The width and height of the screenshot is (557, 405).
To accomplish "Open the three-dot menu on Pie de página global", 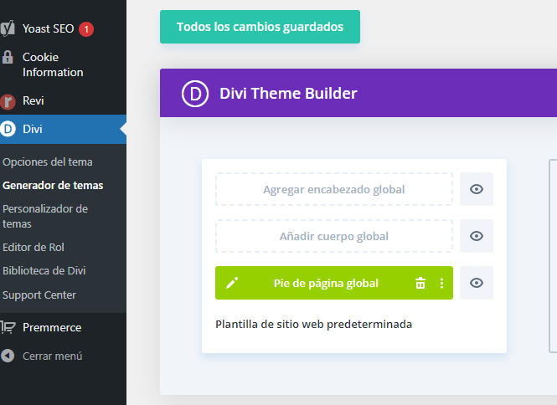I will [441, 283].
